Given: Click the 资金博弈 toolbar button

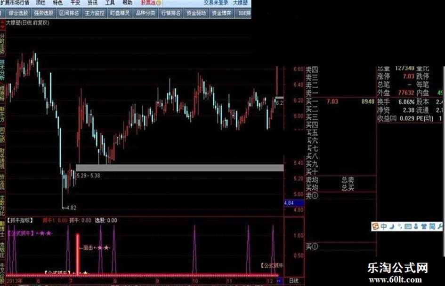Looking at the screenshot, I should pos(222,13).
